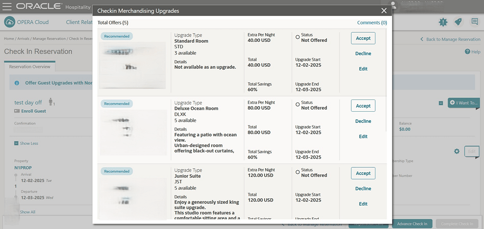This screenshot has height=229, width=484.
Task: Decline the Standard Room upgrade
Action: coord(363,54)
